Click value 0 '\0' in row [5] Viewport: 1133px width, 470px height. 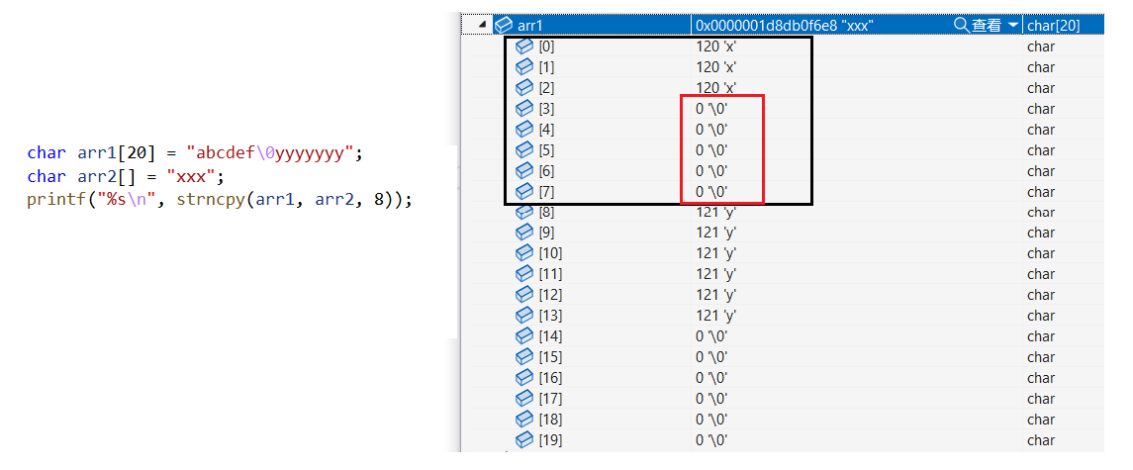(711, 149)
